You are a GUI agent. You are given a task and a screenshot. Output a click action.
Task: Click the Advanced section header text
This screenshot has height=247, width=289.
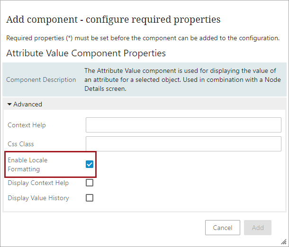(27, 105)
